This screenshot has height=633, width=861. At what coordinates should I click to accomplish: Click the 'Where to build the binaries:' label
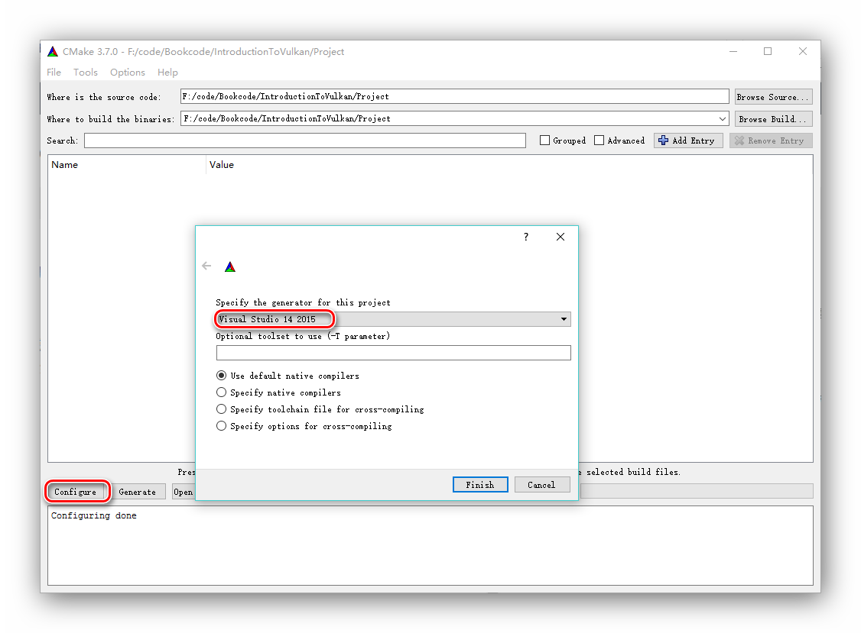(x=110, y=119)
